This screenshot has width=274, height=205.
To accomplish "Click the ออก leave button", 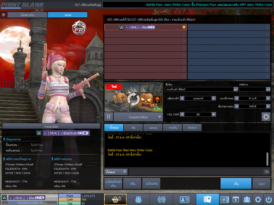I will (x=262, y=184).
